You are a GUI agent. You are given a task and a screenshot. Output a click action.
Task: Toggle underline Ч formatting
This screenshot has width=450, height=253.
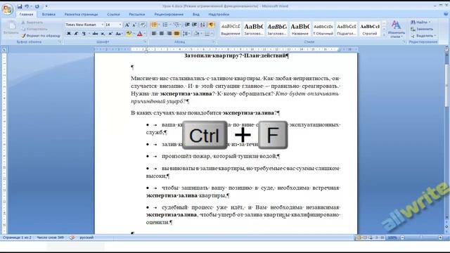pos(84,34)
